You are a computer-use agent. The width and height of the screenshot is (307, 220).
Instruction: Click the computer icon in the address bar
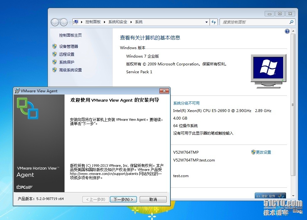(76, 22)
